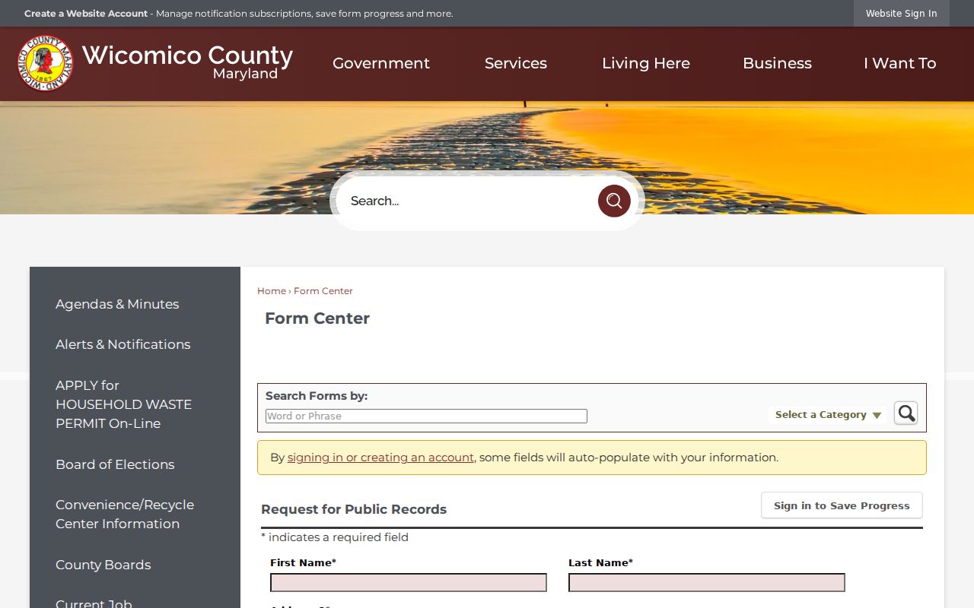
Task: Click Sign in to Save Progress button
Action: pyautogui.click(x=842, y=505)
